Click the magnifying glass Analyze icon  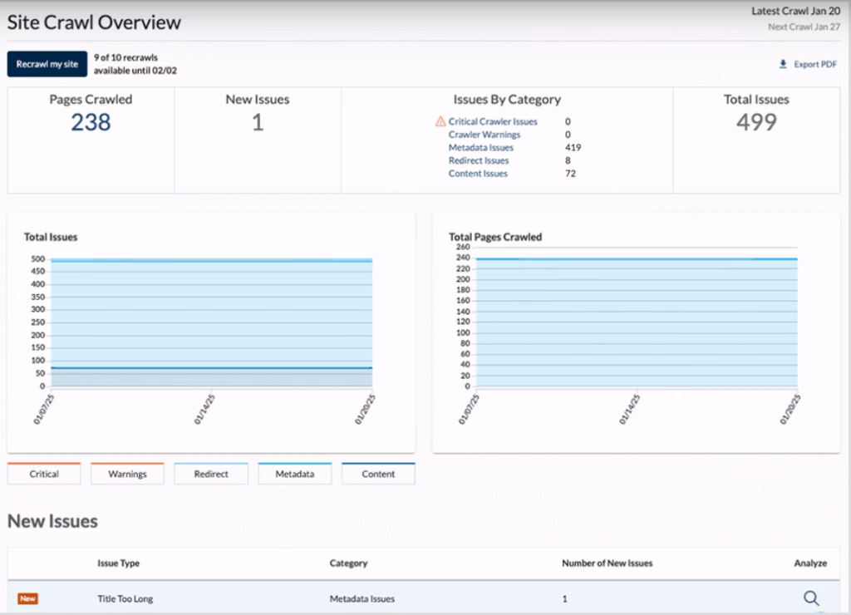click(x=811, y=598)
